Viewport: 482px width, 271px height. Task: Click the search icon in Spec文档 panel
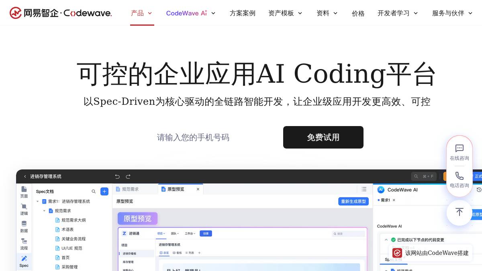coord(94,192)
